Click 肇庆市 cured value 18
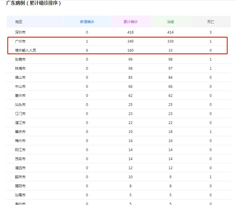This screenshot has height=205, width=237. pos(170,132)
